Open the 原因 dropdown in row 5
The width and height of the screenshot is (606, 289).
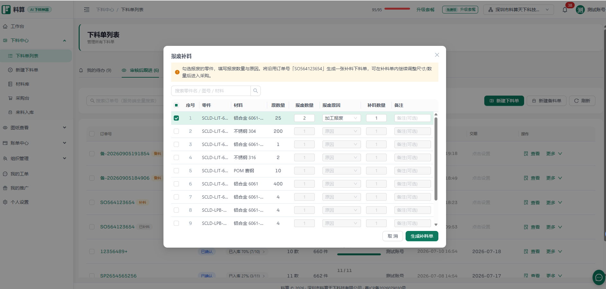341,171
